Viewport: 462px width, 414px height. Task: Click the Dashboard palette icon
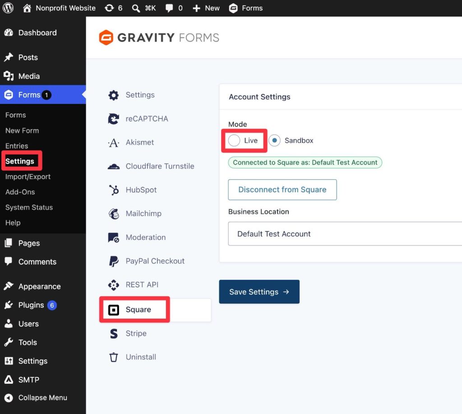[9, 33]
